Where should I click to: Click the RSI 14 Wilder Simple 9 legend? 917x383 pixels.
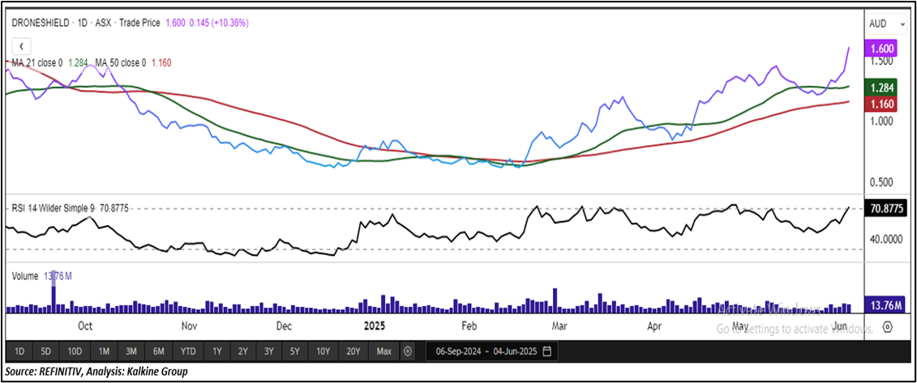[x=54, y=208]
